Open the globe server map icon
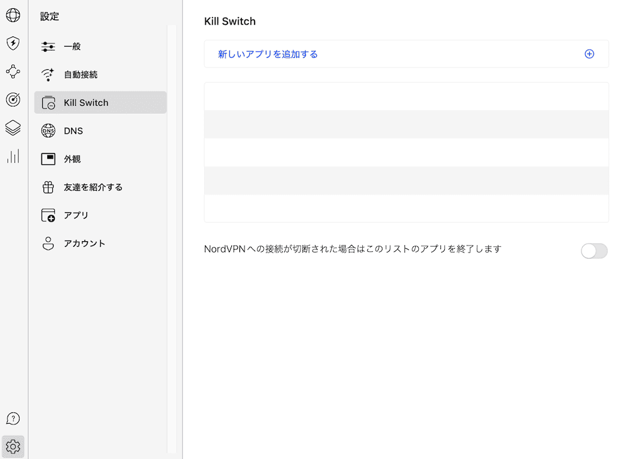This screenshot has width=630, height=459. [13, 15]
